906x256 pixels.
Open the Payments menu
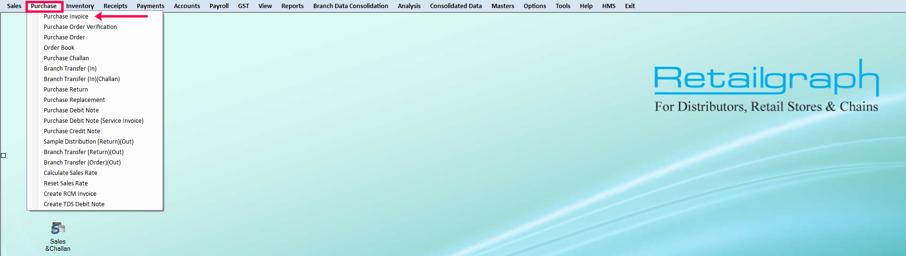(x=151, y=6)
